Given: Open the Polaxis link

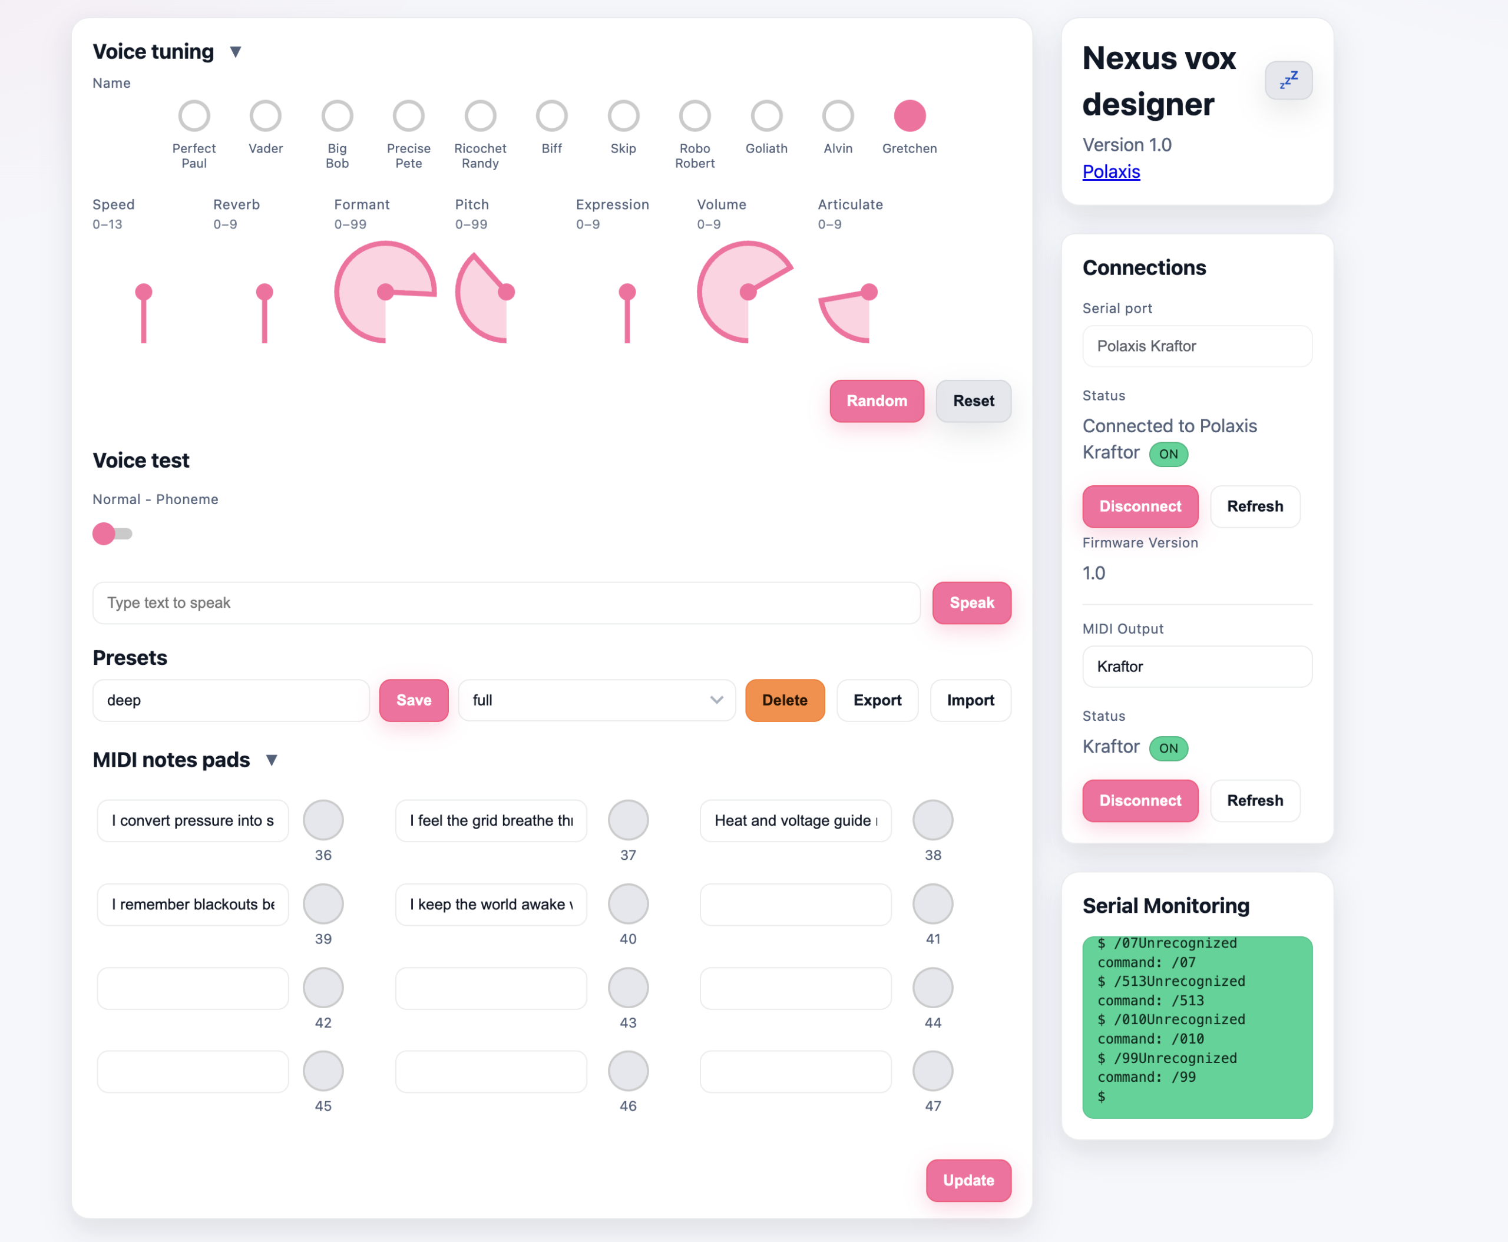Looking at the screenshot, I should coord(1111,172).
